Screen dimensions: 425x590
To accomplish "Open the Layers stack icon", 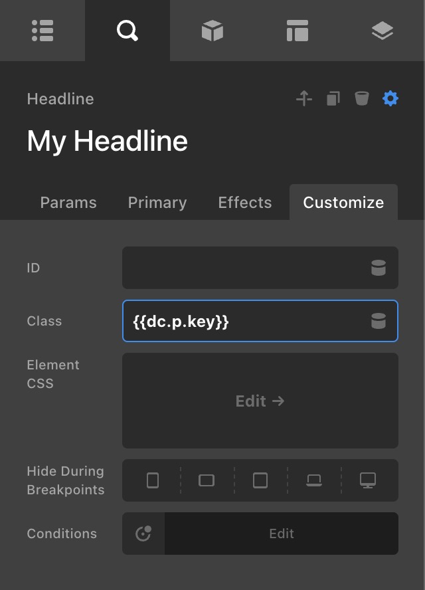I will [382, 31].
